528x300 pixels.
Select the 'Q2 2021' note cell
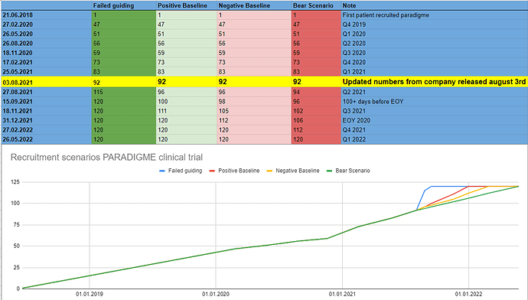[x=435, y=92]
